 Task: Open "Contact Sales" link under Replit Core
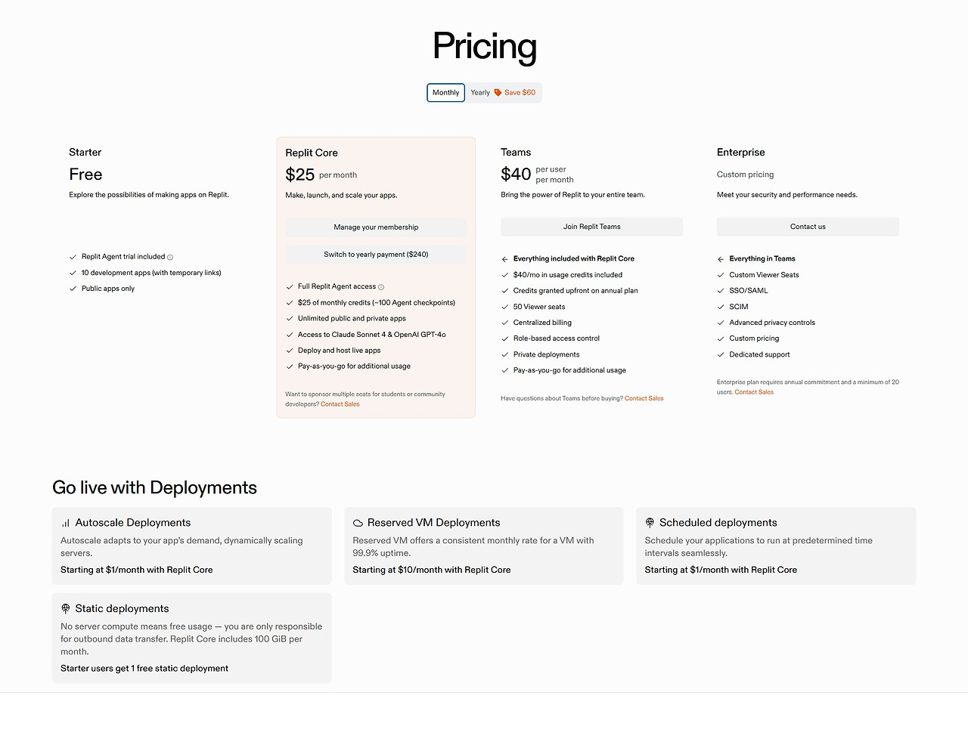pos(340,404)
